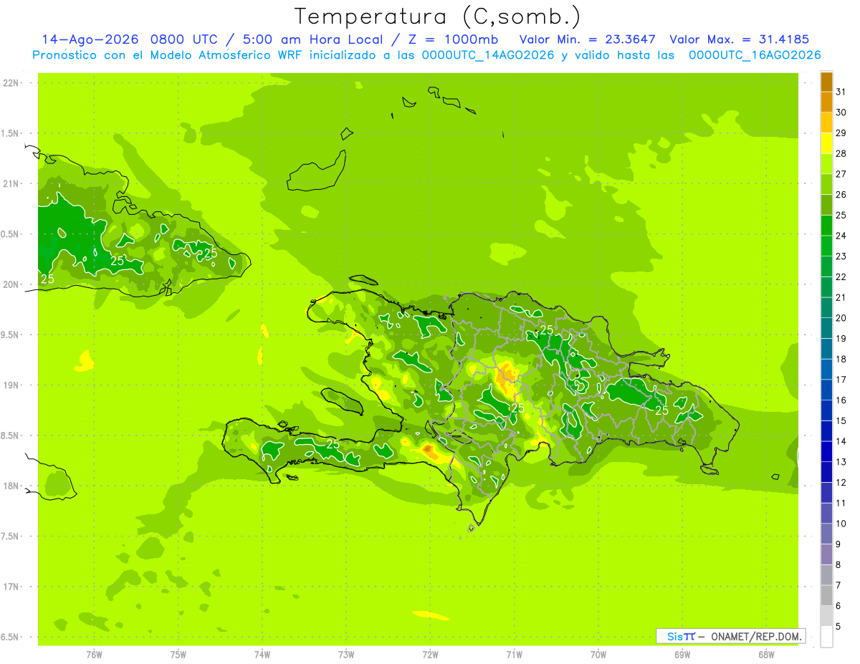Click the color scale label 23

(x=841, y=256)
